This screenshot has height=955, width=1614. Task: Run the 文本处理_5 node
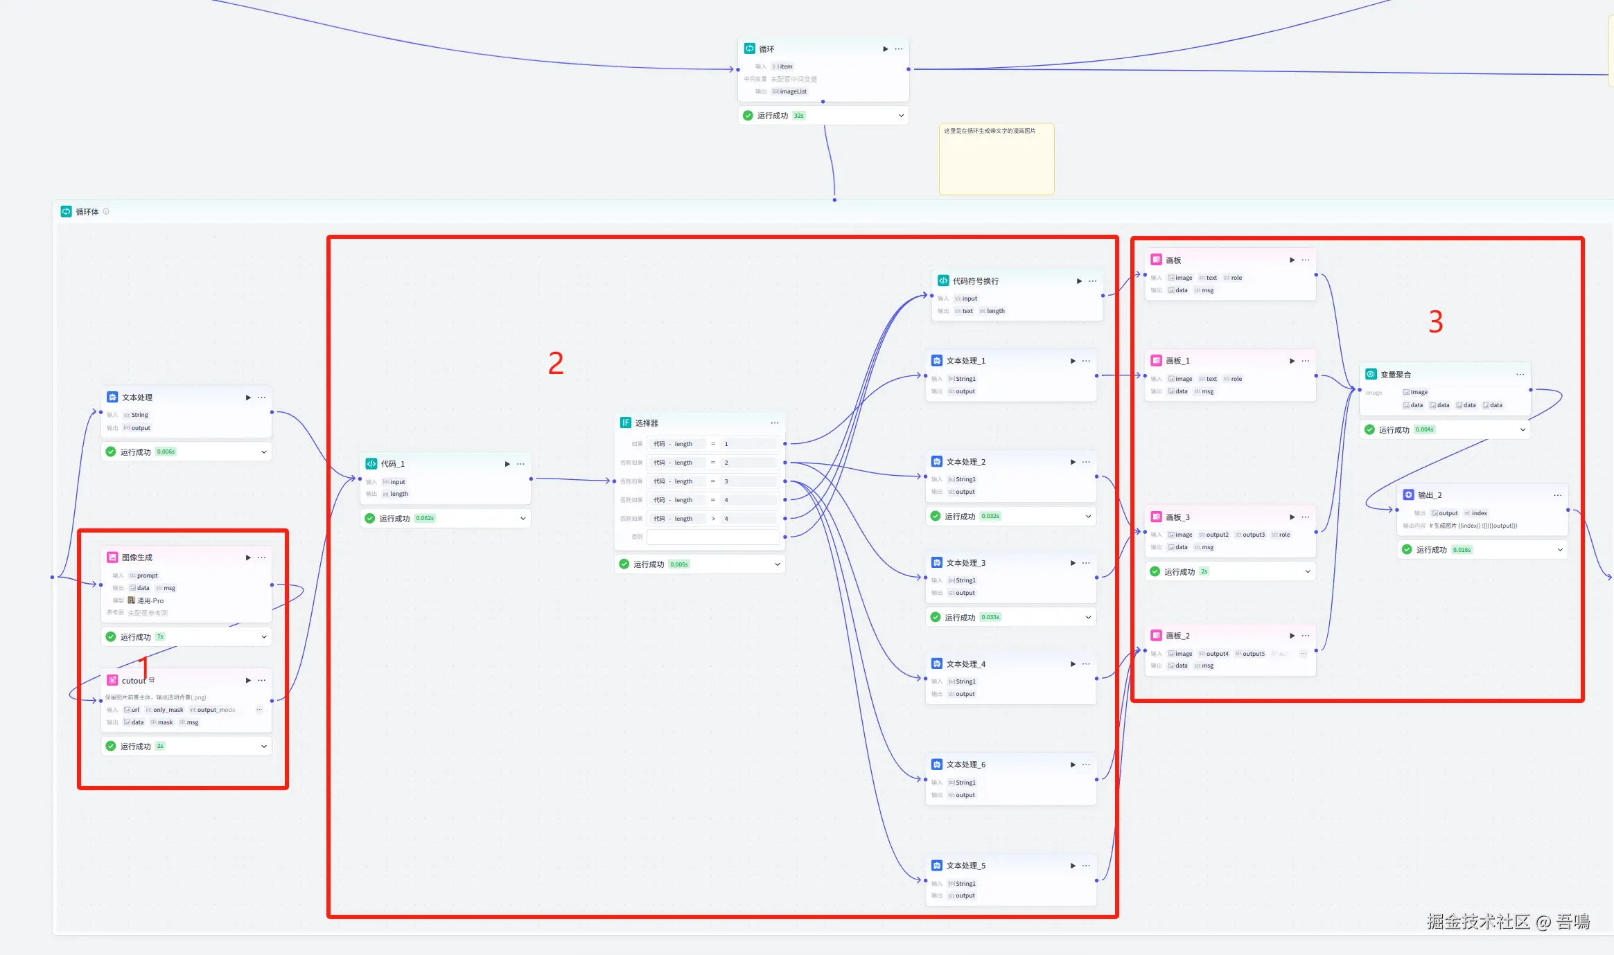pos(1073,866)
